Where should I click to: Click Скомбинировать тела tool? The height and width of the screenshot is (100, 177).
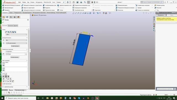50,5
